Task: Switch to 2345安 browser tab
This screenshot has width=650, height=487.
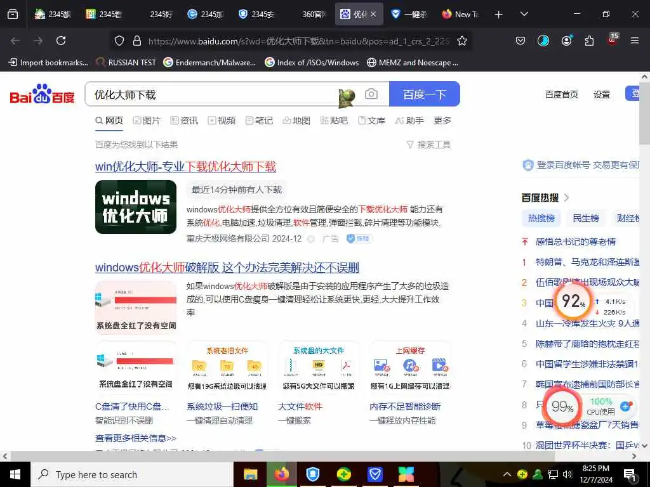Action: (256, 14)
